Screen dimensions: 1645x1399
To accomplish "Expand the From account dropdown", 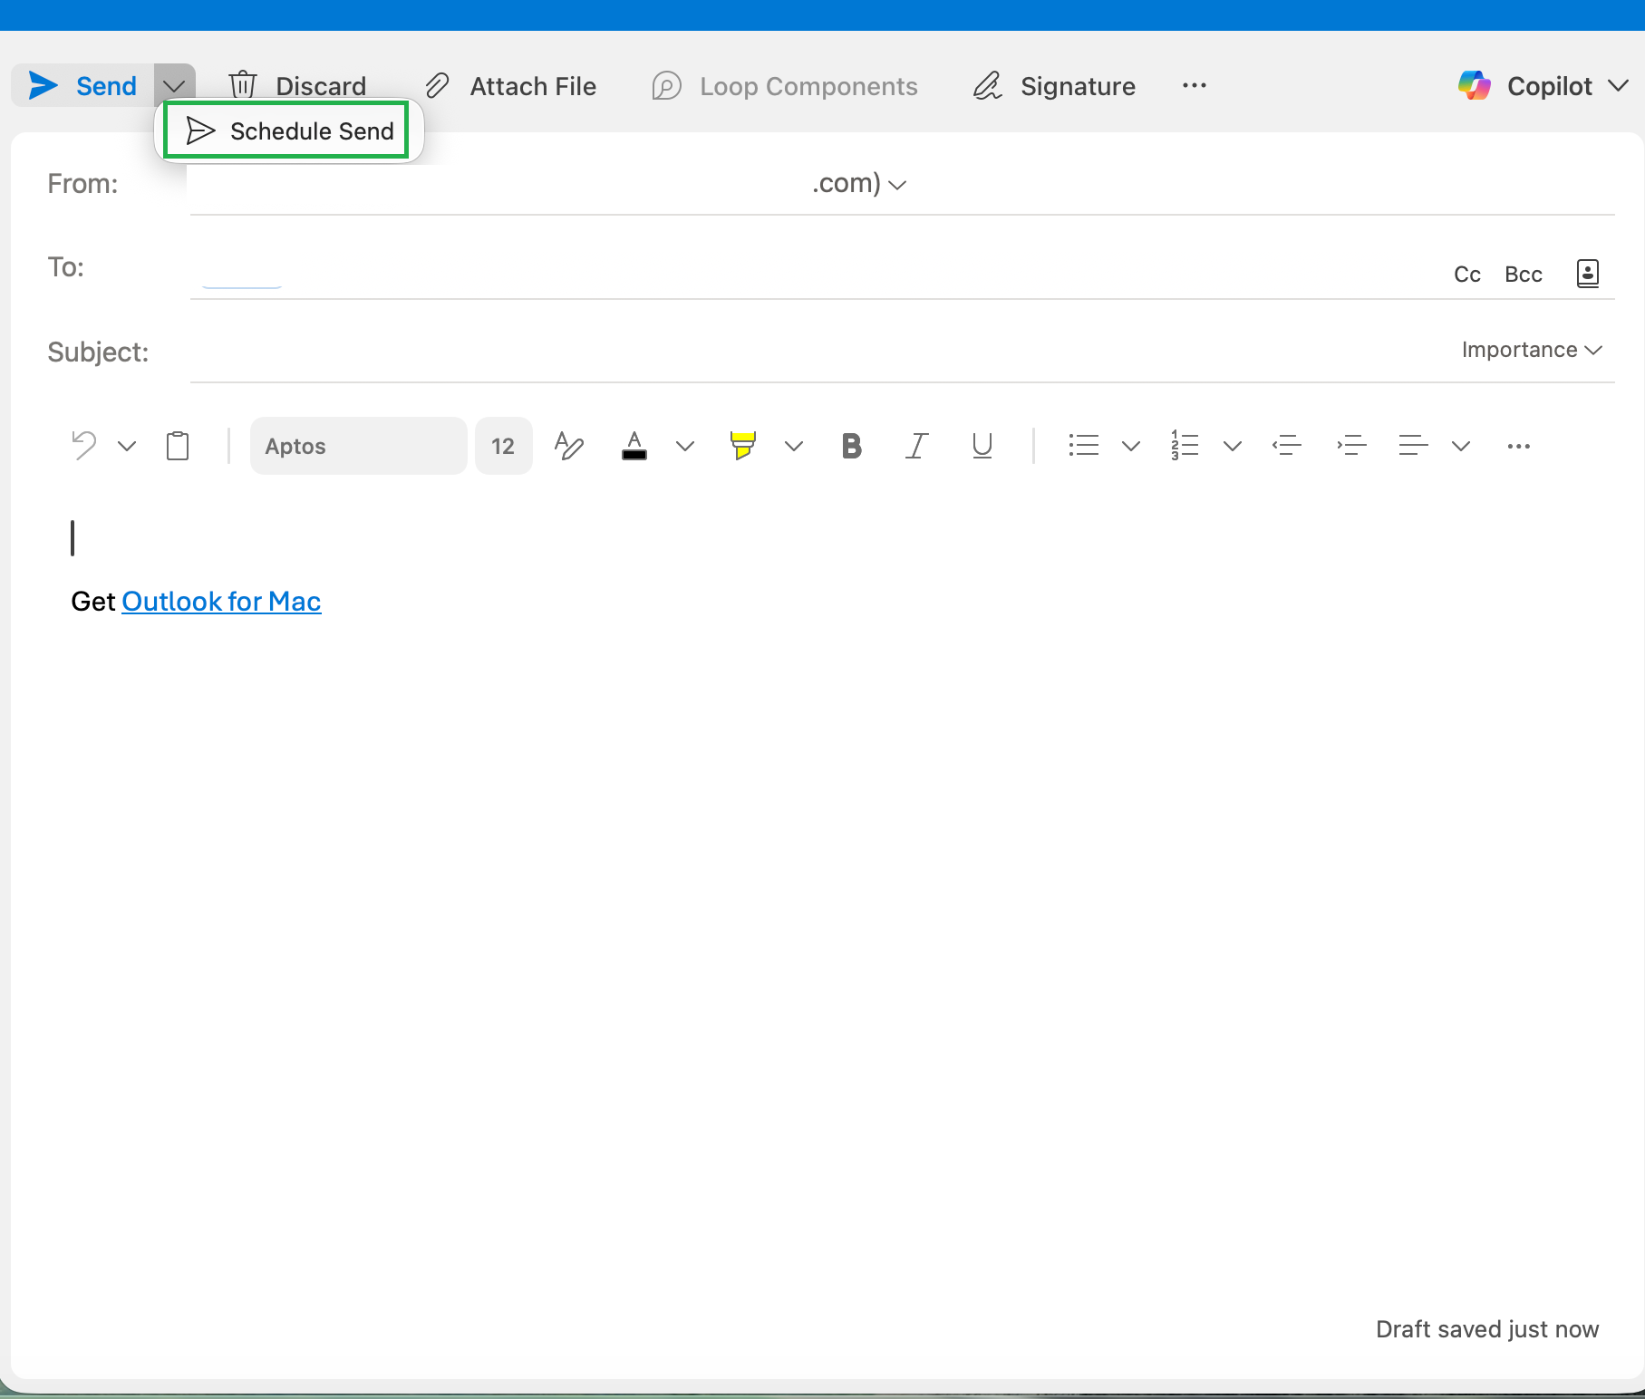I will [897, 185].
